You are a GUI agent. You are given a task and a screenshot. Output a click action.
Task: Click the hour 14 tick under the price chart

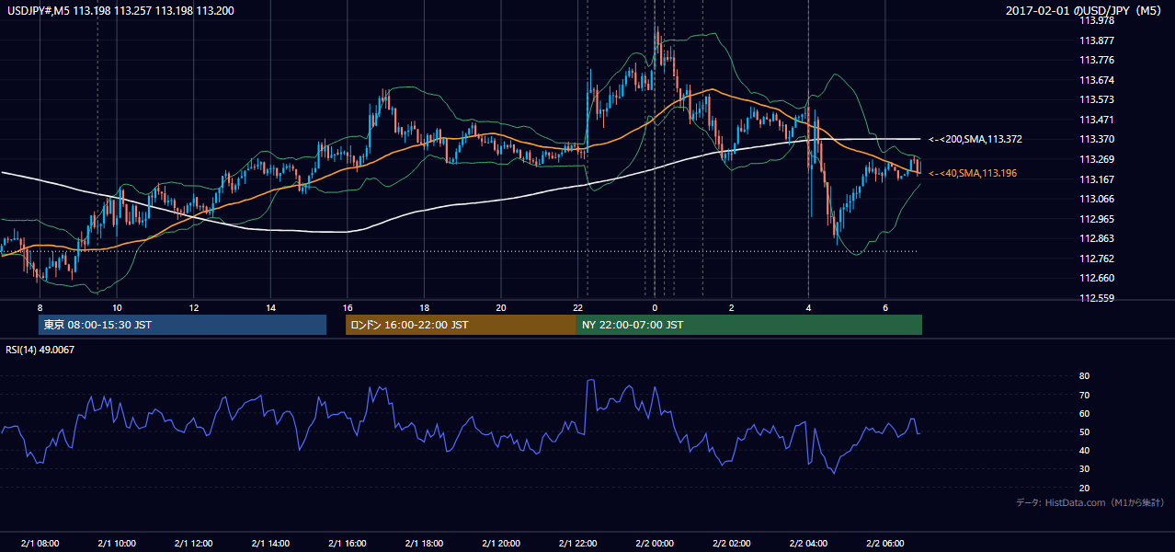[270, 307]
